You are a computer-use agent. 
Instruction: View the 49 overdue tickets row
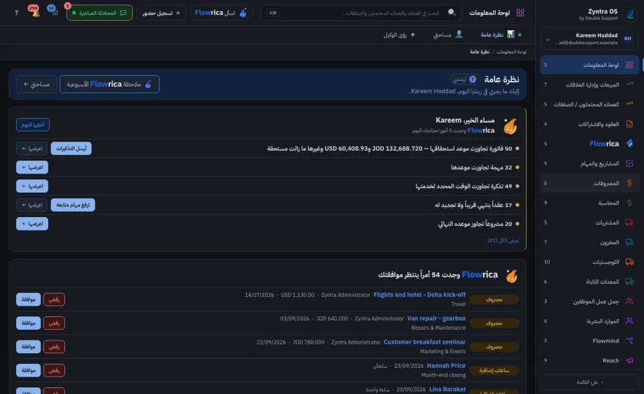coord(32,186)
